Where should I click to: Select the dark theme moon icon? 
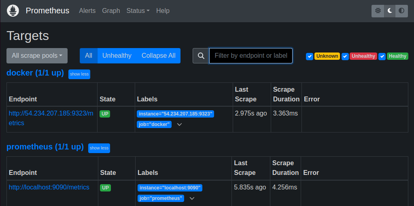click(x=390, y=11)
